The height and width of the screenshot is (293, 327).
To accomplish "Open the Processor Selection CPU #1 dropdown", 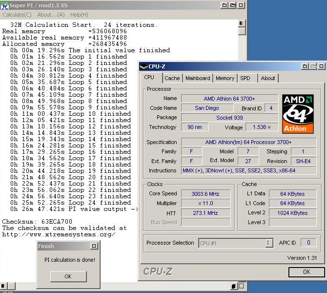I will pos(236,243).
